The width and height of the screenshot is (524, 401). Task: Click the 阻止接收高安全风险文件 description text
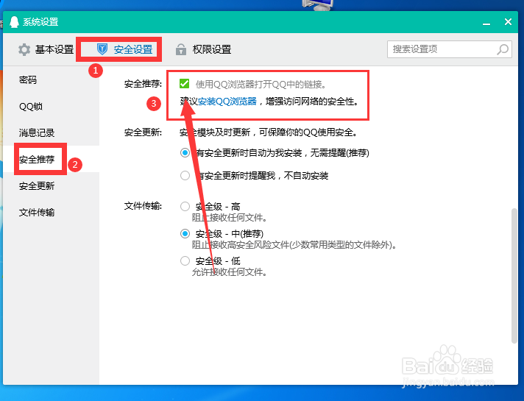[x=294, y=245]
